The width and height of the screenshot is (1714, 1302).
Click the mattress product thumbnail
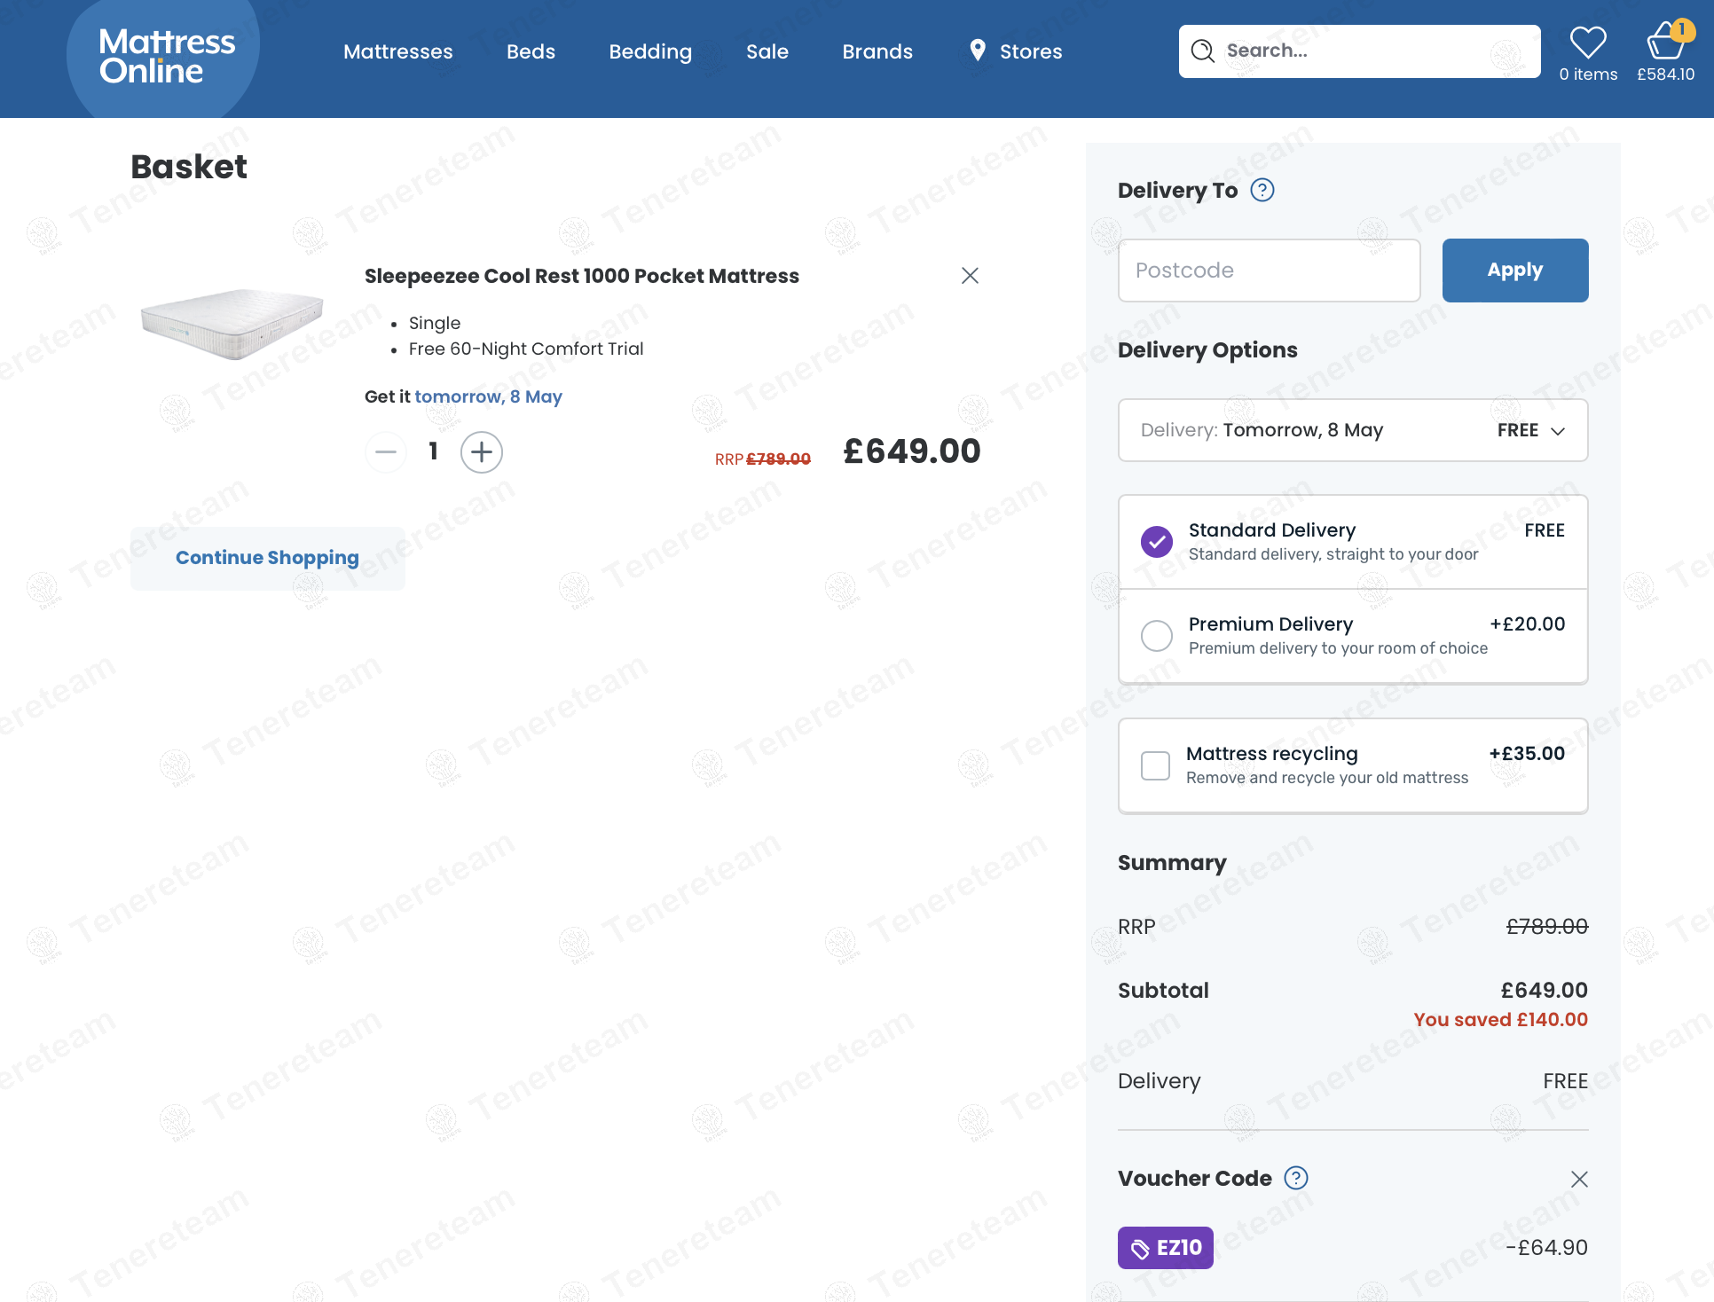tap(232, 323)
